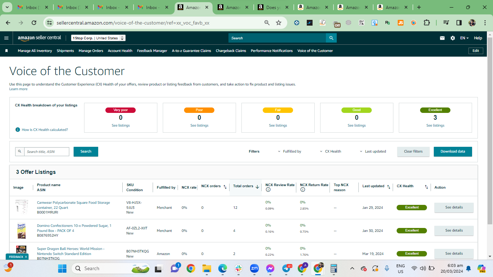The width and height of the screenshot is (493, 277).
Task: Open Microsoft Edge from taskbar
Action: pyautogui.click(x=223, y=268)
